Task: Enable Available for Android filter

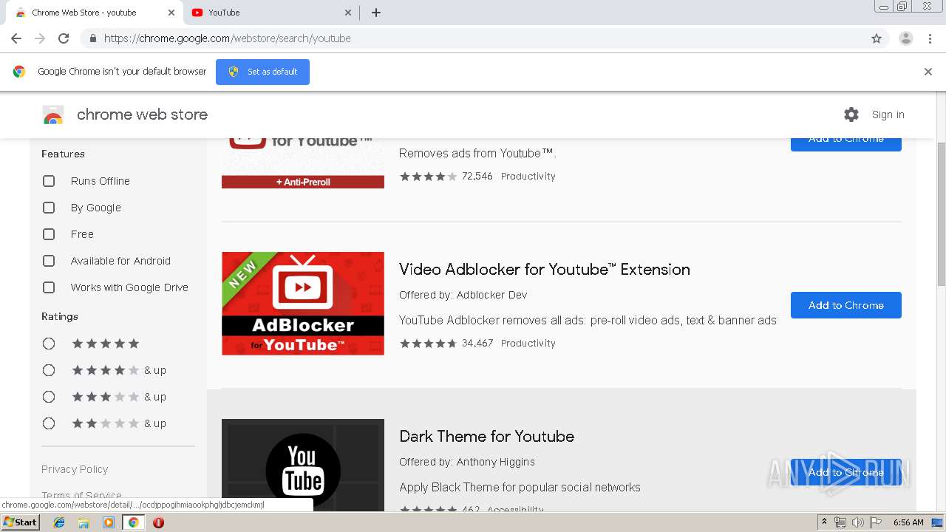Action: [x=49, y=261]
